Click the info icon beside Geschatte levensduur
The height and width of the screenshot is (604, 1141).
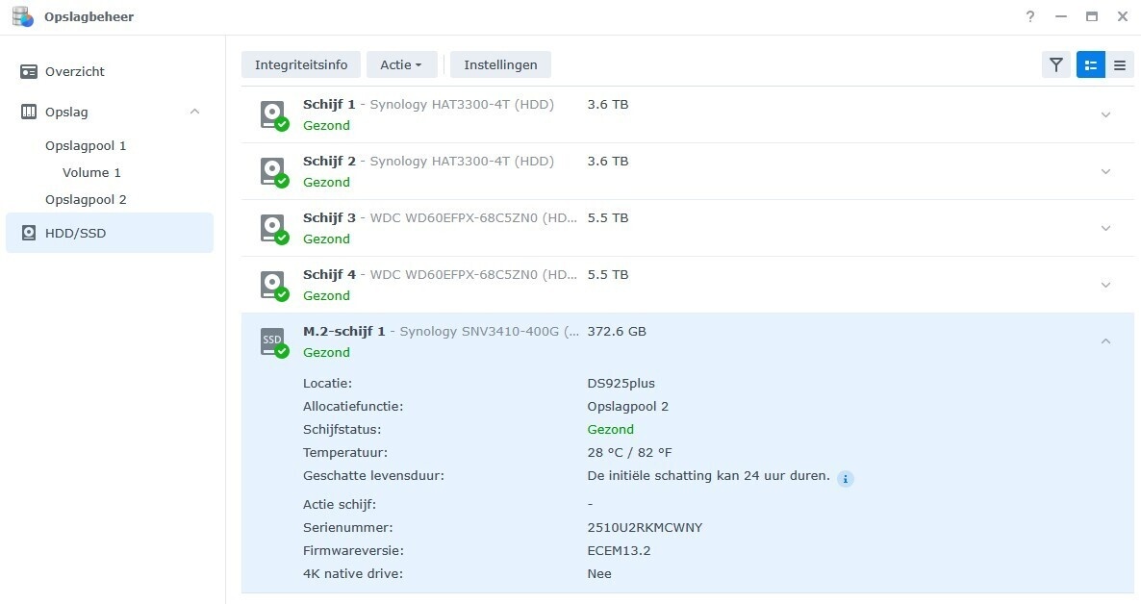pos(846,478)
